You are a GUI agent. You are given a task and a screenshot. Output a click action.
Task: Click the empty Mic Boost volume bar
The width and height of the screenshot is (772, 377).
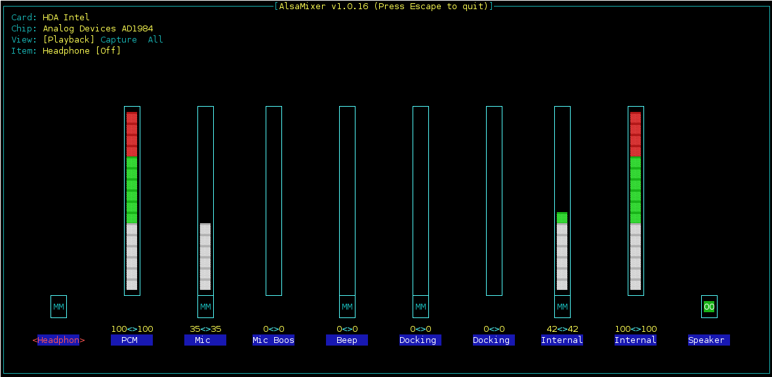coord(274,200)
